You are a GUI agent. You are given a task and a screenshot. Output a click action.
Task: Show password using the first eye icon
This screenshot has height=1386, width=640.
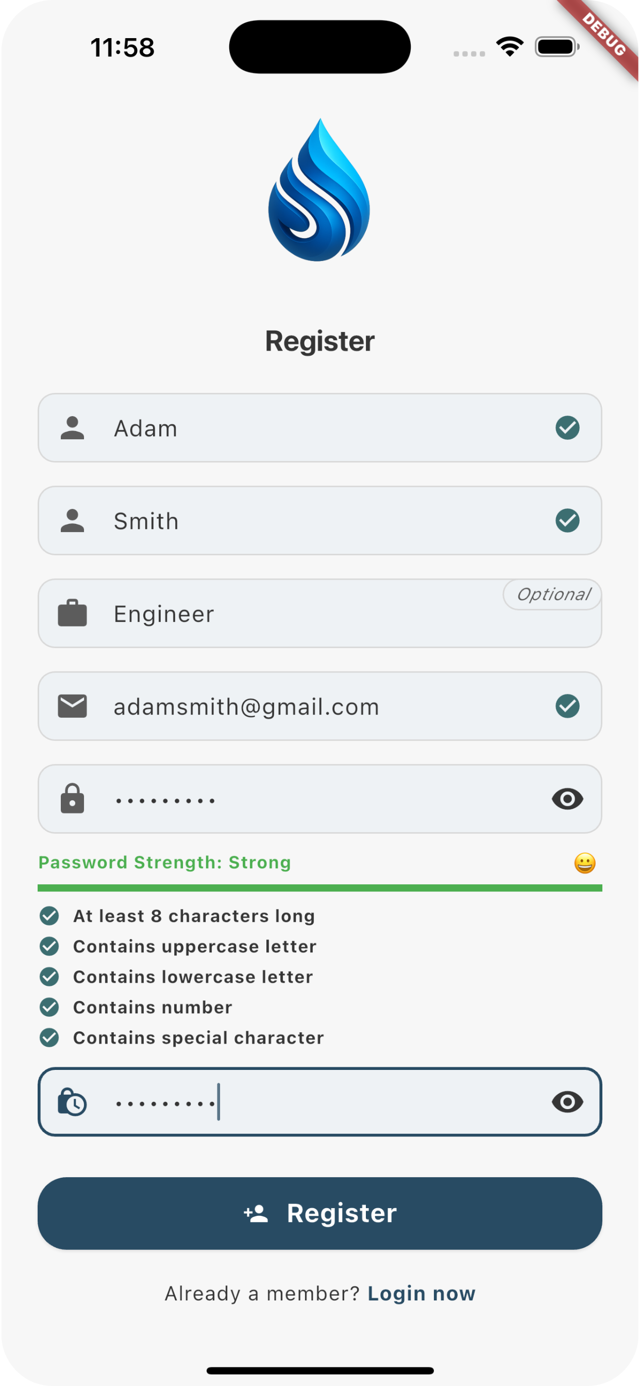point(567,799)
